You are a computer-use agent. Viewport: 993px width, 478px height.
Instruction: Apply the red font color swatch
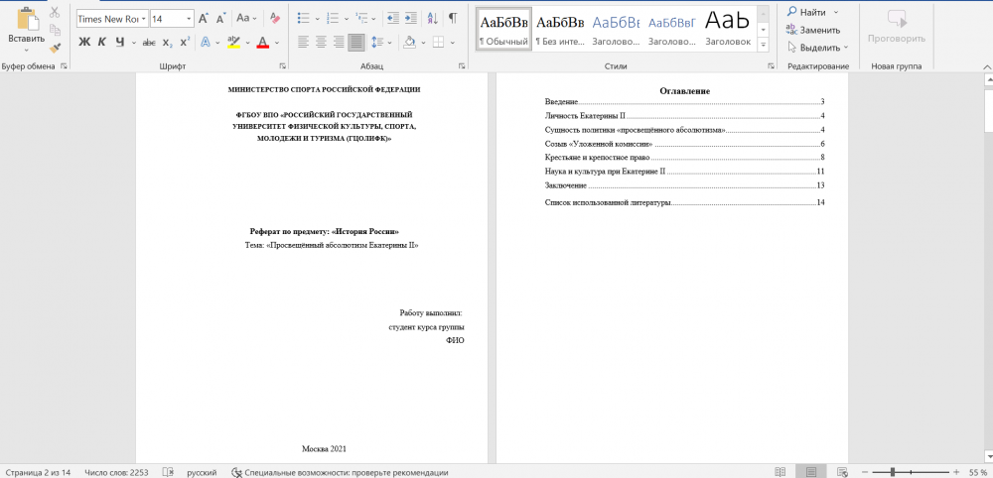[262, 42]
